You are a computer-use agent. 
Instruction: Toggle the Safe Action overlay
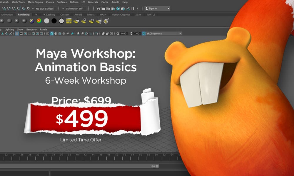coord(37,33)
